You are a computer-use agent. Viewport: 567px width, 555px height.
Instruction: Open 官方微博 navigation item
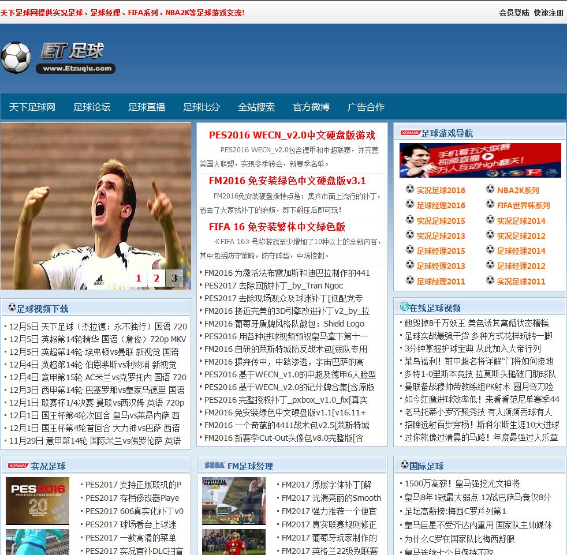point(311,107)
